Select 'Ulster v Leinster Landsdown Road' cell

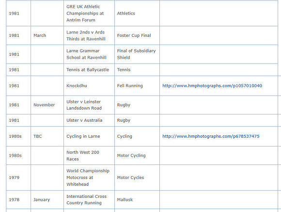[89, 105]
